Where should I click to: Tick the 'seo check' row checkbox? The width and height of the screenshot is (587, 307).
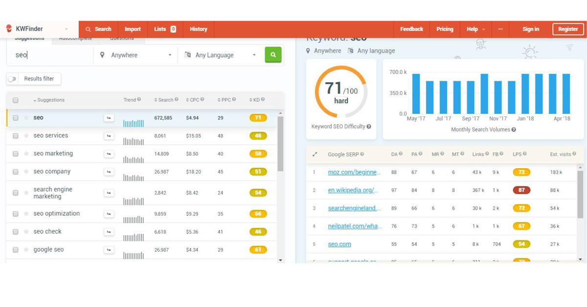click(x=16, y=232)
